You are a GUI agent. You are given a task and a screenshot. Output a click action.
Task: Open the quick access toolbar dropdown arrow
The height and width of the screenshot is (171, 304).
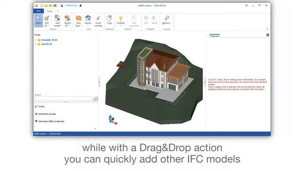[x=58, y=5]
